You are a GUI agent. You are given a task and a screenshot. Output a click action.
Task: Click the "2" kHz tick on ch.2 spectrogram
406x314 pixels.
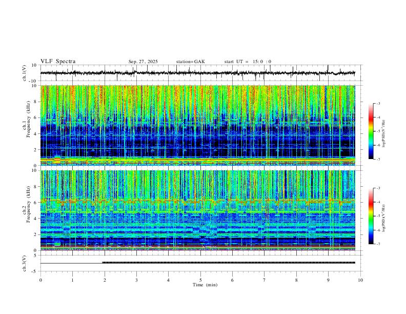tap(36, 234)
